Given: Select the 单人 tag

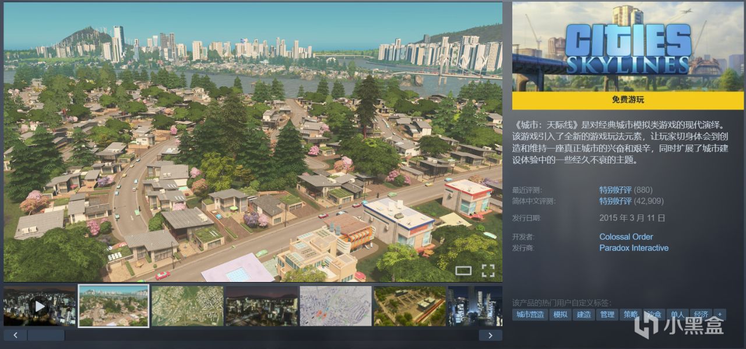Looking at the screenshot, I should (x=677, y=315).
